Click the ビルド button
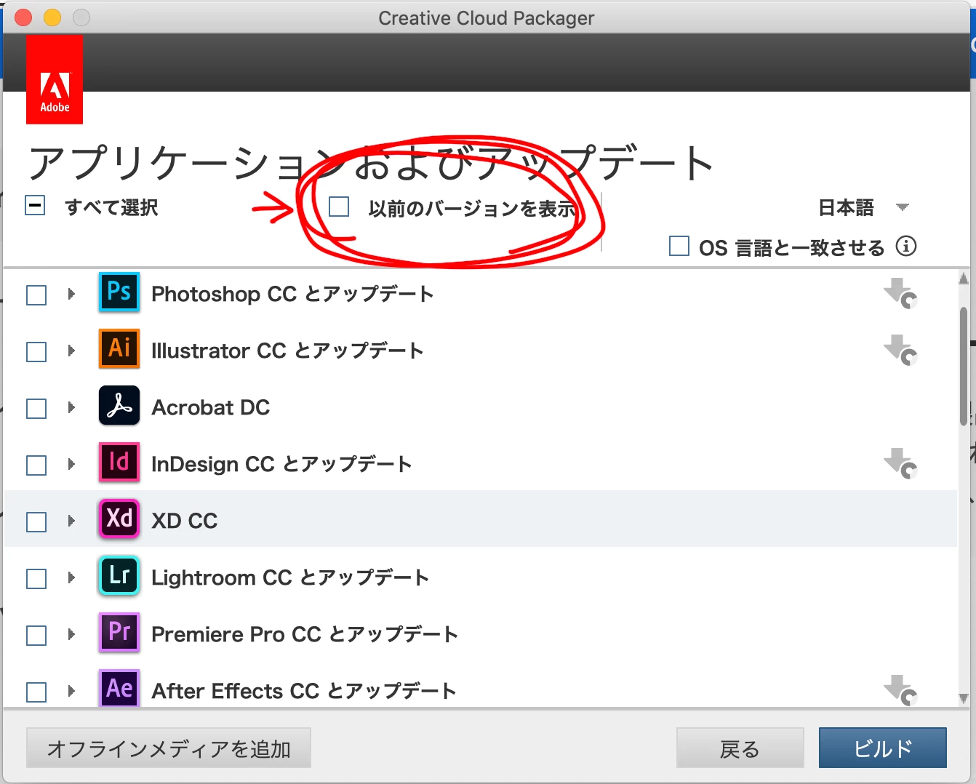The height and width of the screenshot is (784, 976). [883, 748]
